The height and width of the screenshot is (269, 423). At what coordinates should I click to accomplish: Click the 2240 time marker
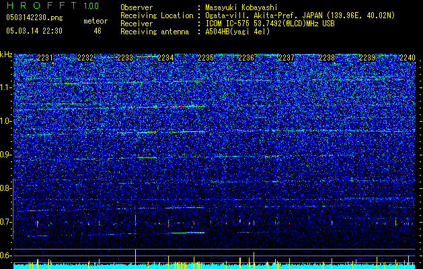[x=408, y=58]
